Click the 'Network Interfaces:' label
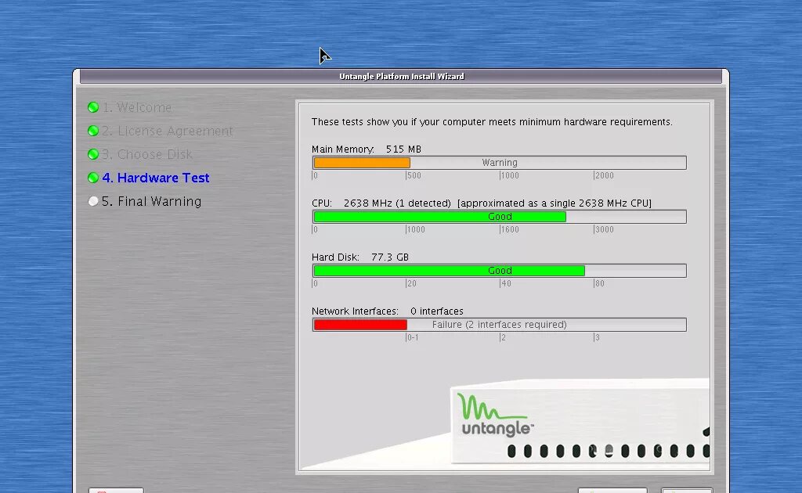This screenshot has height=493, width=802. (355, 311)
